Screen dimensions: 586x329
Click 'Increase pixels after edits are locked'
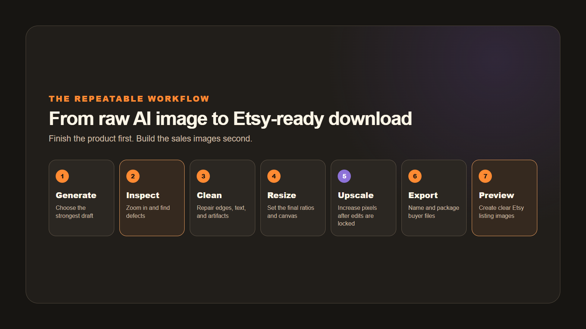coord(357,216)
